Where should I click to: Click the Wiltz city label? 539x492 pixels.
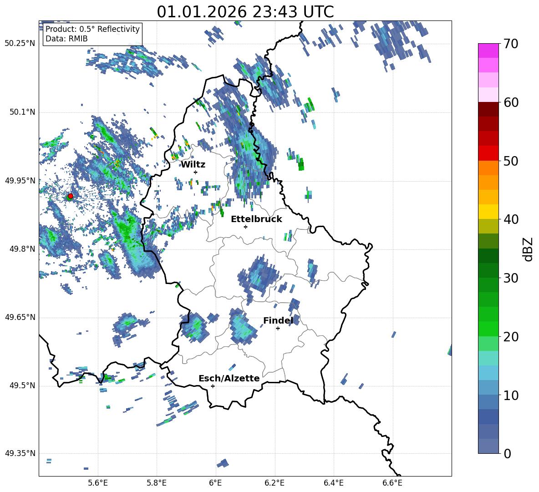[193, 165]
